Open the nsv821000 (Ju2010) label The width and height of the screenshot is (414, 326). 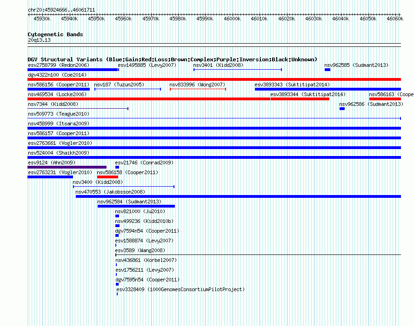(140, 211)
